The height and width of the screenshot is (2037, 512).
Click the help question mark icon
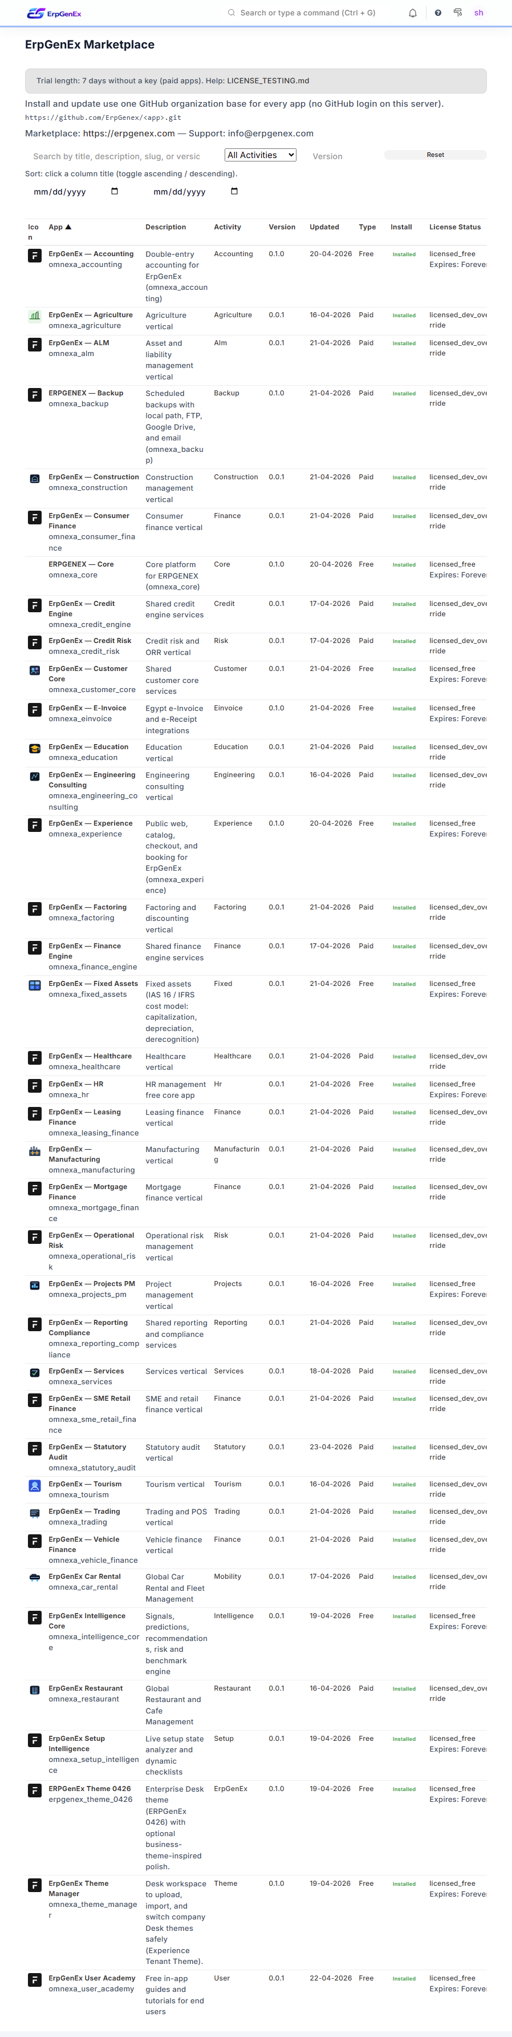[438, 14]
